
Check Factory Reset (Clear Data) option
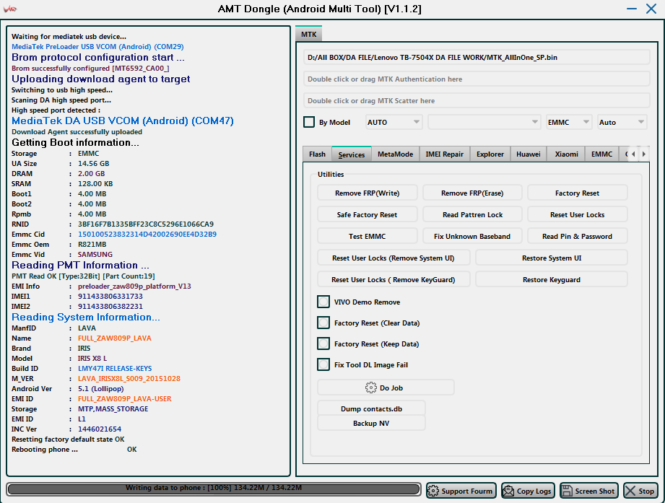coord(323,323)
